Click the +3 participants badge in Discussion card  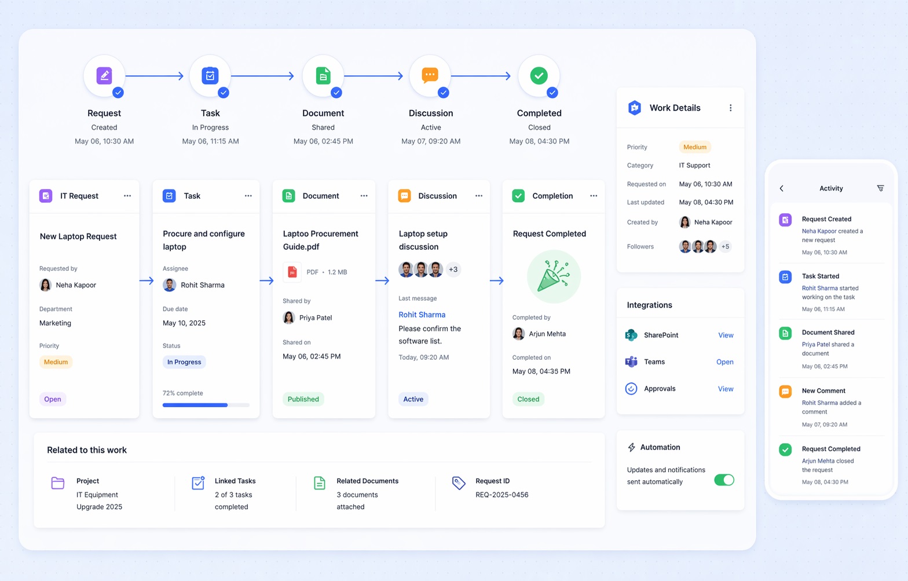(453, 269)
